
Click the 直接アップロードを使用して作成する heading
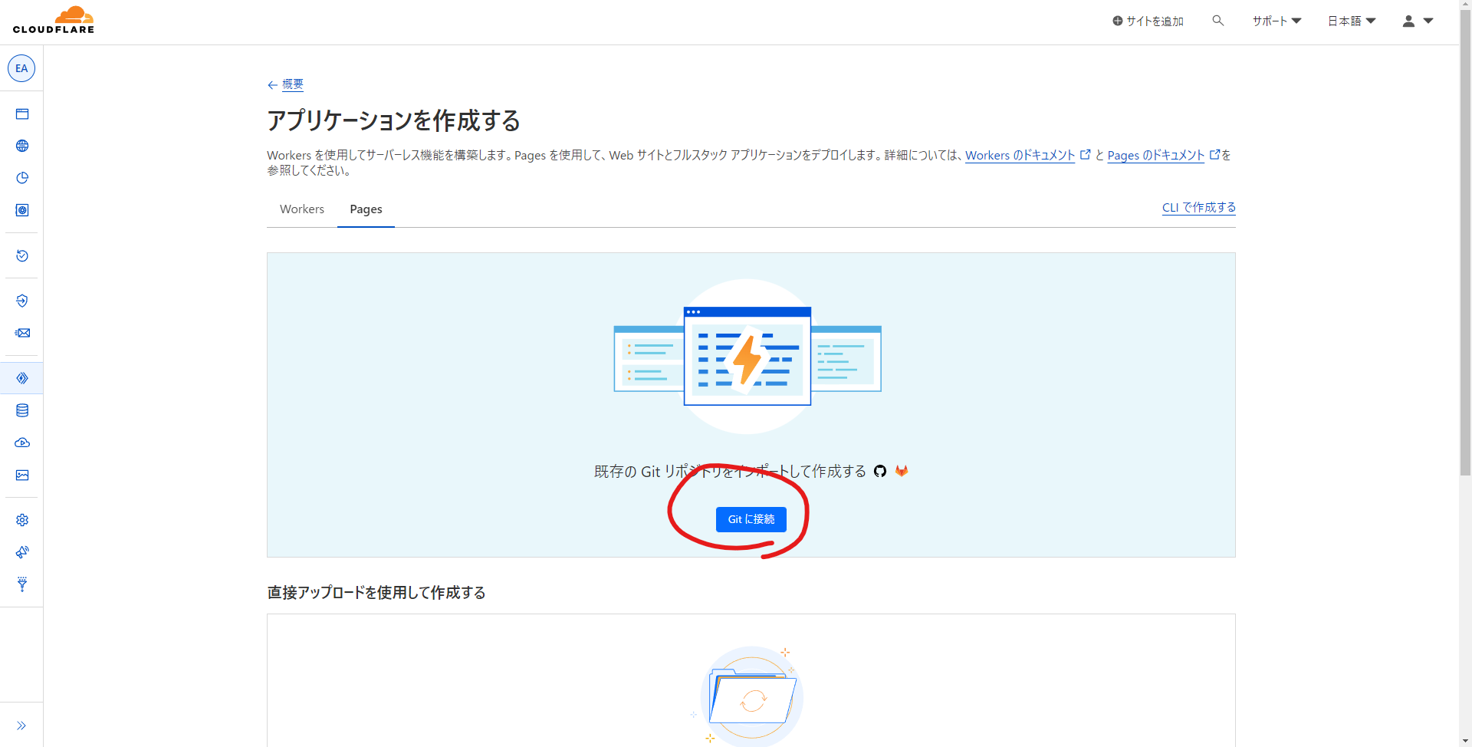click(x=376, y=593)
